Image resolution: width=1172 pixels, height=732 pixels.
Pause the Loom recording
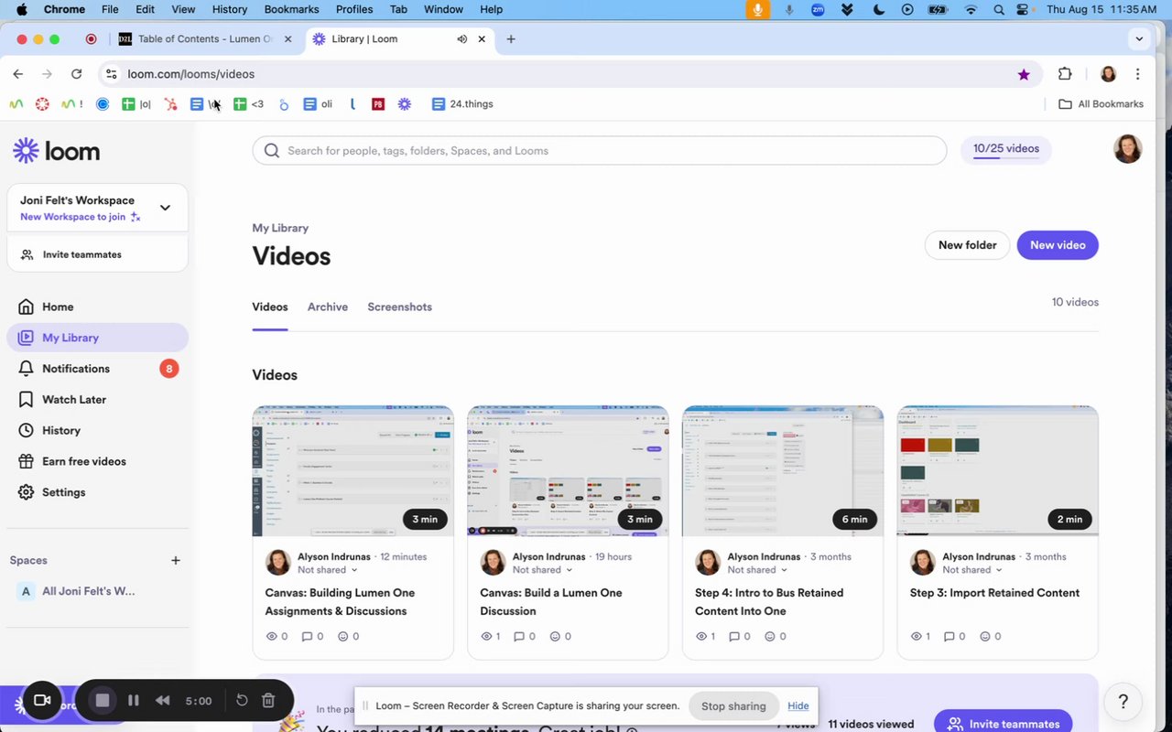134,701
